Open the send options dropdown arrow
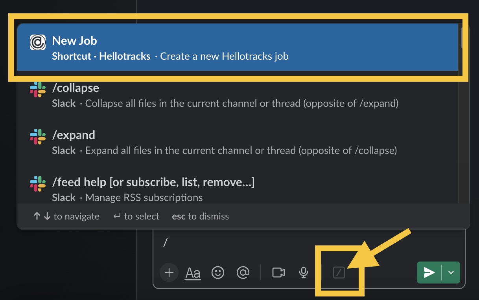Image resolution: width=479 pixels, height=300 pixels. click(x=451, y=273)
